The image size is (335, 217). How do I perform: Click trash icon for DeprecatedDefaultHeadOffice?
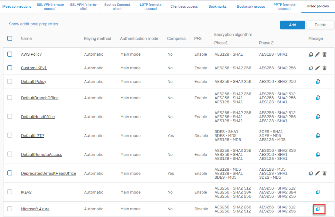click(324, 173)
